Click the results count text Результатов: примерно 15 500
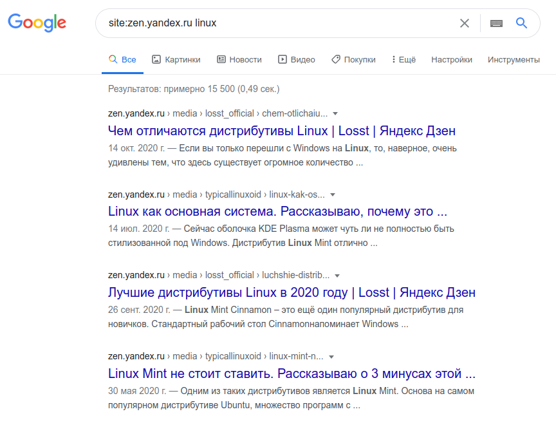Image resolution: width=556 pixels, height=425 pixels. click(x=194, y=89)
